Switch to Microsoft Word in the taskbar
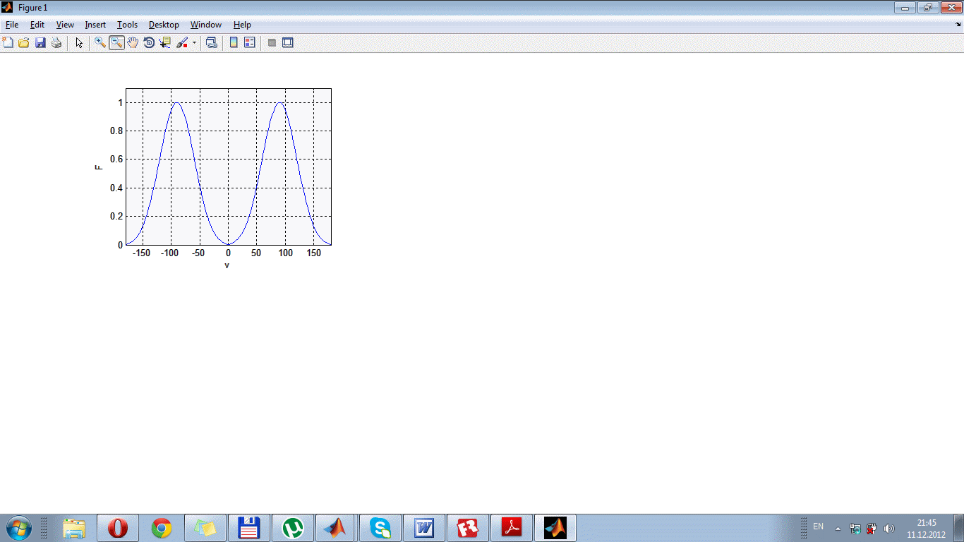 (x=424, y=528)
